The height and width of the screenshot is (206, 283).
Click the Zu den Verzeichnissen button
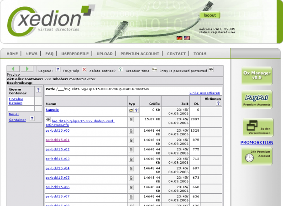point(257,128)
